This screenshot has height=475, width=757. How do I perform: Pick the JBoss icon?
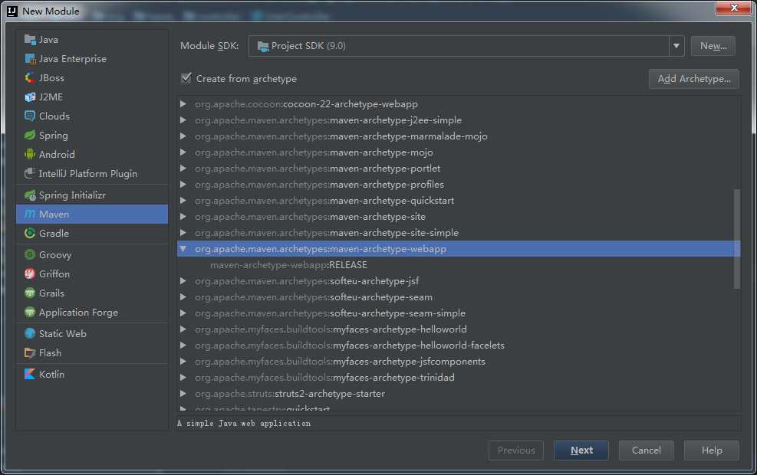[30, 77]
